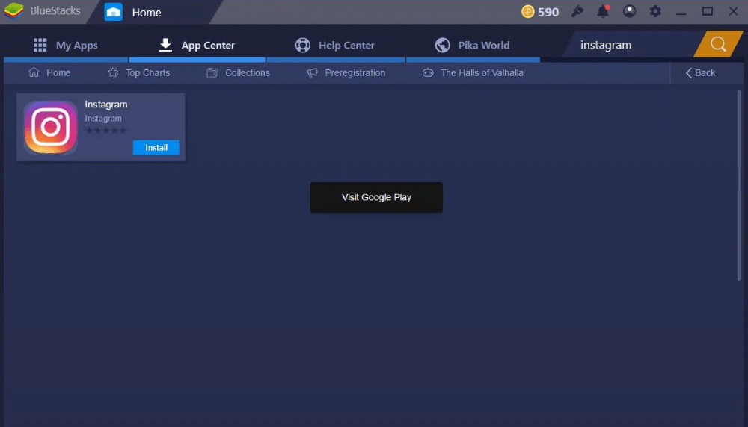Open The Halls of Valhalla section
748x427 pixels.
tap(473, 73)
